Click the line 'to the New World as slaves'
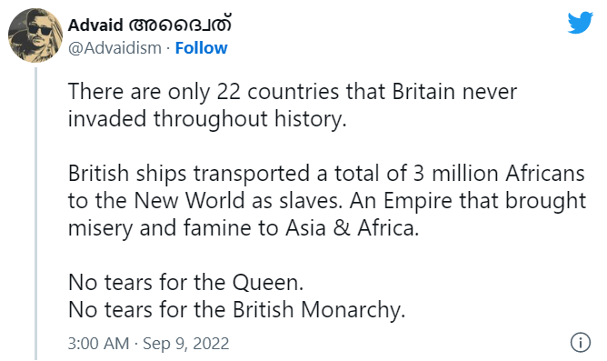The height and width of the screenshot is (361, 607). coord(327,201)
